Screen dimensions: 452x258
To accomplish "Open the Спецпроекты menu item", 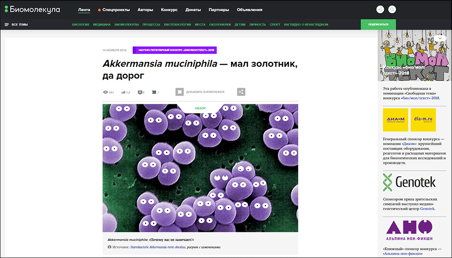I will 116,10.
